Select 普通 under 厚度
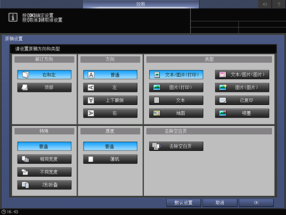The width and height of the screenshot is (286, 215). coord(110,146)
